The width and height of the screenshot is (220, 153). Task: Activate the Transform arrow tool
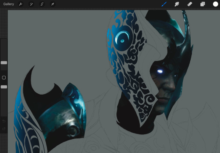53,4
